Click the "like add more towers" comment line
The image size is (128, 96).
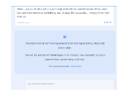click(63, 13)
